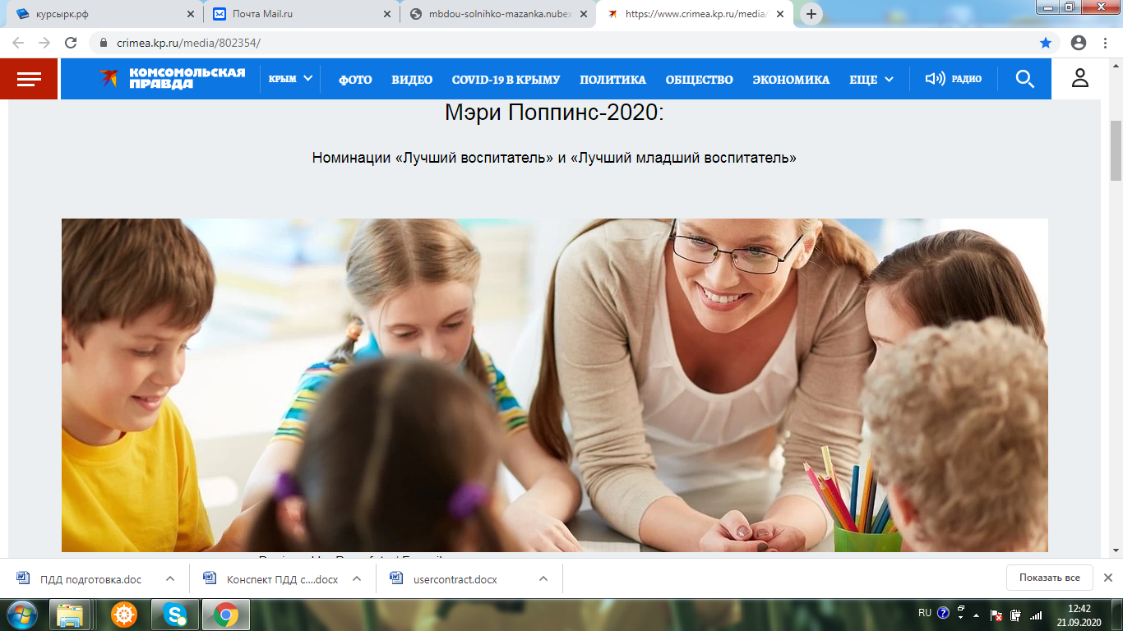Open options for Конспект ПДД download
This screenshot has height=631, width=1123.
coord(357,578)
